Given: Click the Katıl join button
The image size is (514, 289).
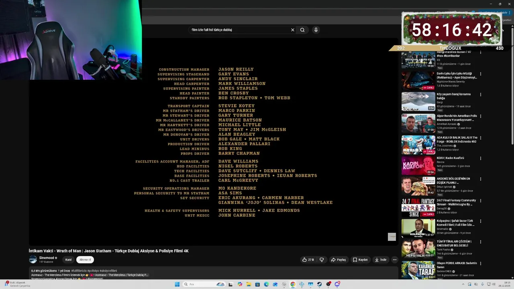Looking at the screenshot, I should [x=69, y=260].
